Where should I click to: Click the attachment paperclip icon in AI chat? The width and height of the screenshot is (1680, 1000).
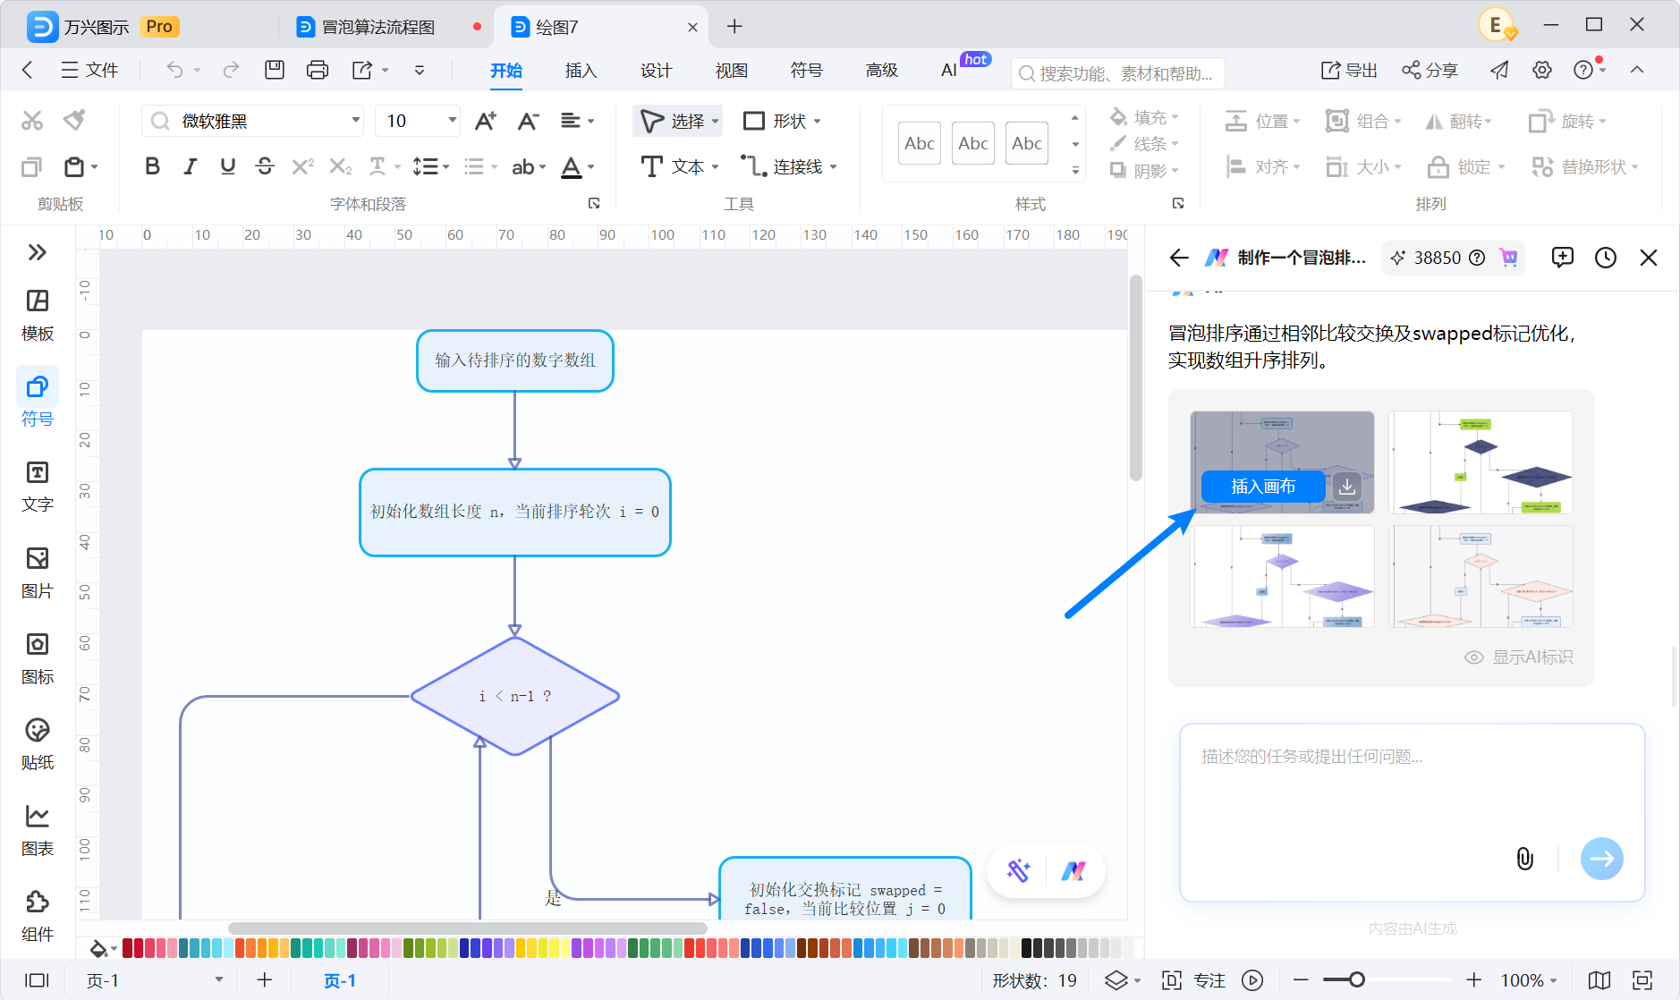point(1525,859)
